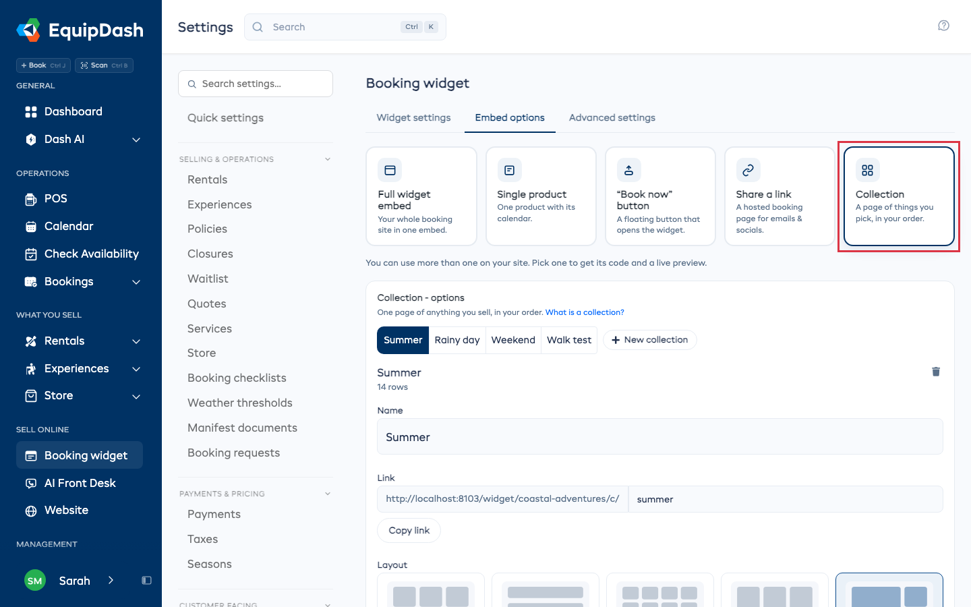Click the Booking widget sidebar item
The image size is (971, 607).
coord(80,455)
